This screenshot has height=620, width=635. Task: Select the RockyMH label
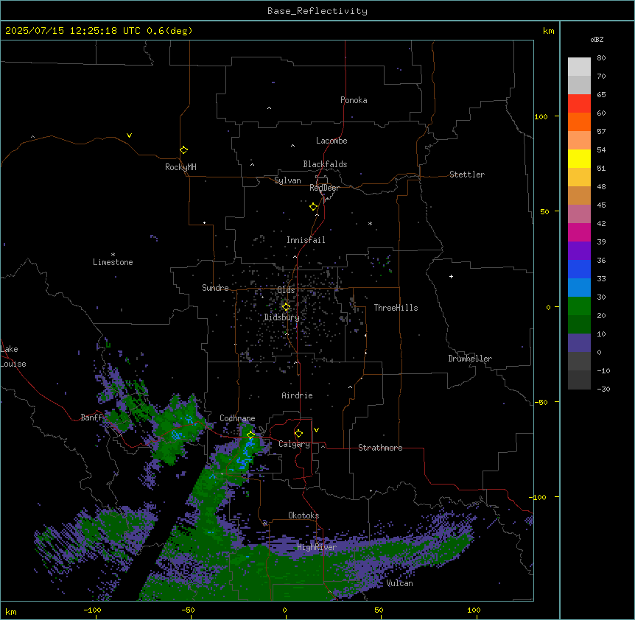[180, 167]
